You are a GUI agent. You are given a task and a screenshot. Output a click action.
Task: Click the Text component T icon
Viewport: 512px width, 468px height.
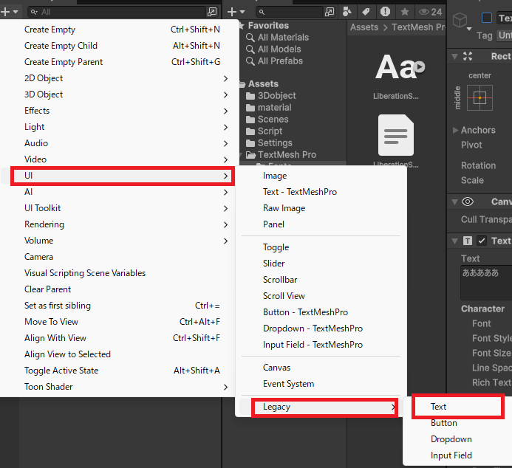pos(468,241)
